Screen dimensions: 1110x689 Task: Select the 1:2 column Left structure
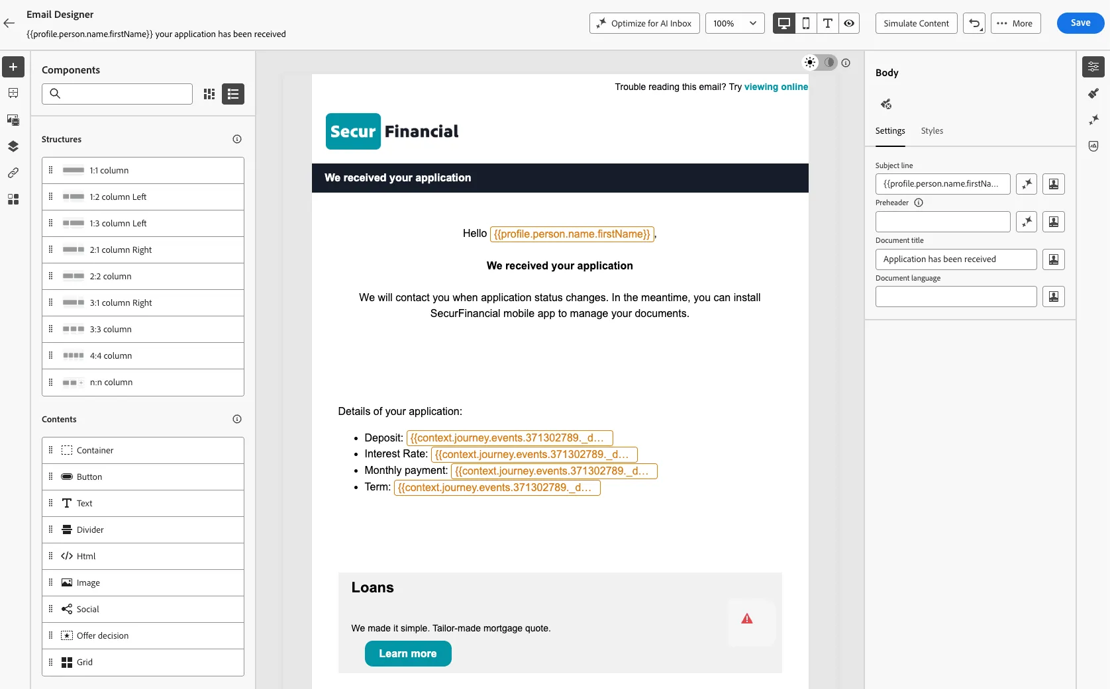[143, 197]
